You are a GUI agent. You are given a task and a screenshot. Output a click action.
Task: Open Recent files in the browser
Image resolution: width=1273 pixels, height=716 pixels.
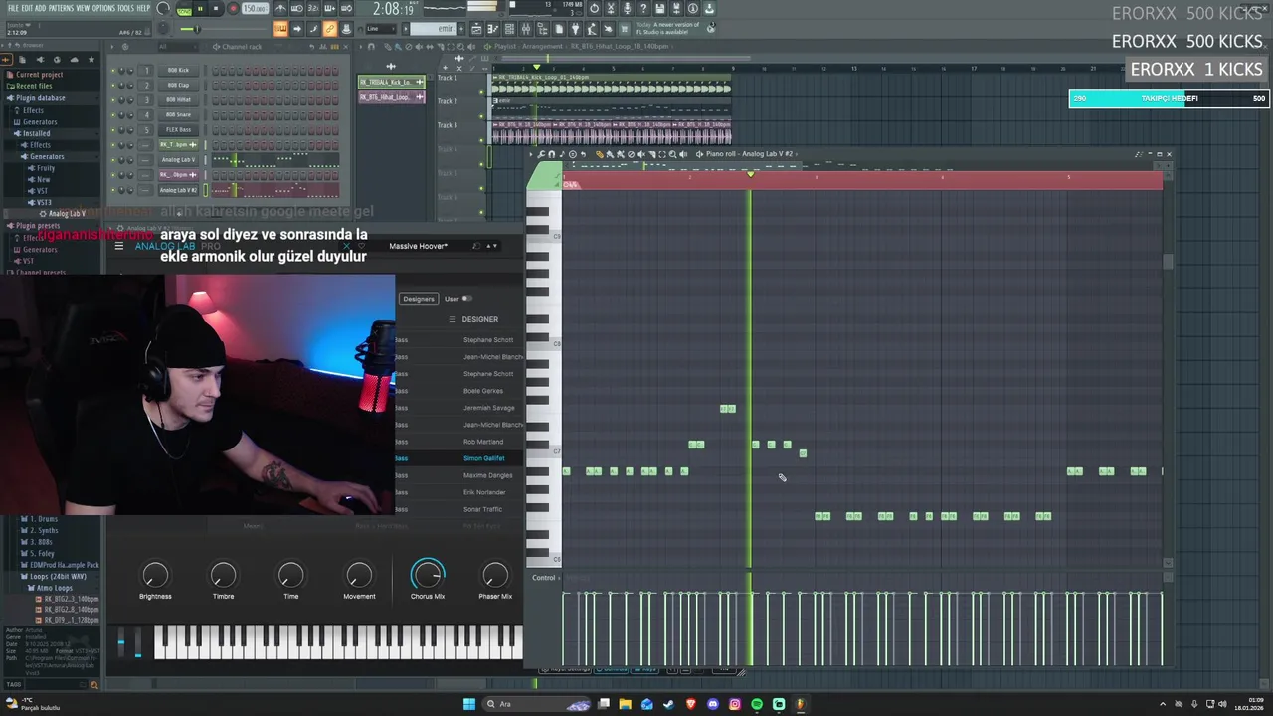click(33, 86)
